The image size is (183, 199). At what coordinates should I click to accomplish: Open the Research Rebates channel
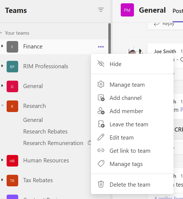pyautogui.click(x=45, y=132)
